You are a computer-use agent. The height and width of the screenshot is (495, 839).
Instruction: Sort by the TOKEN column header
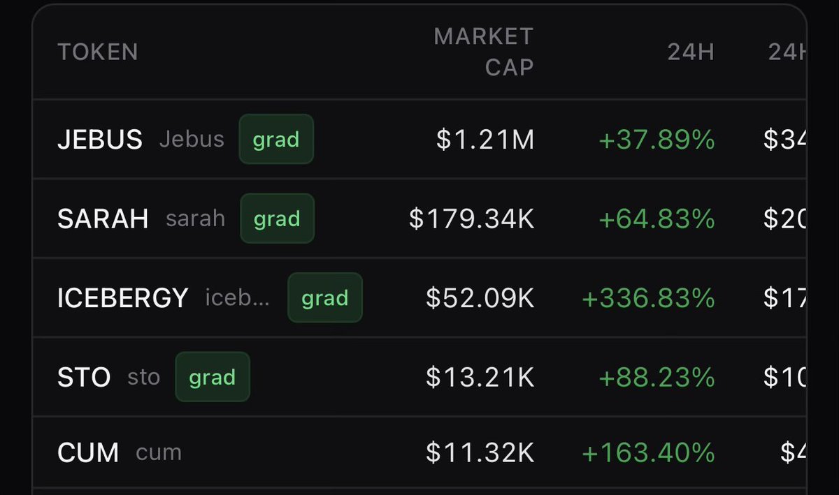coord(98,52)
